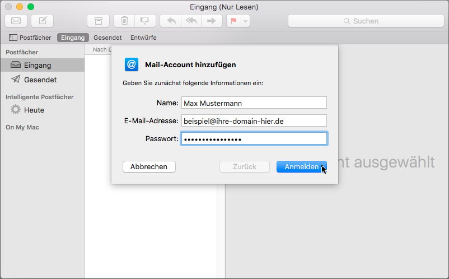This screenshot has height=279, width=449.
Task: Flag message with the red flag icon
Action: (233, 21)
